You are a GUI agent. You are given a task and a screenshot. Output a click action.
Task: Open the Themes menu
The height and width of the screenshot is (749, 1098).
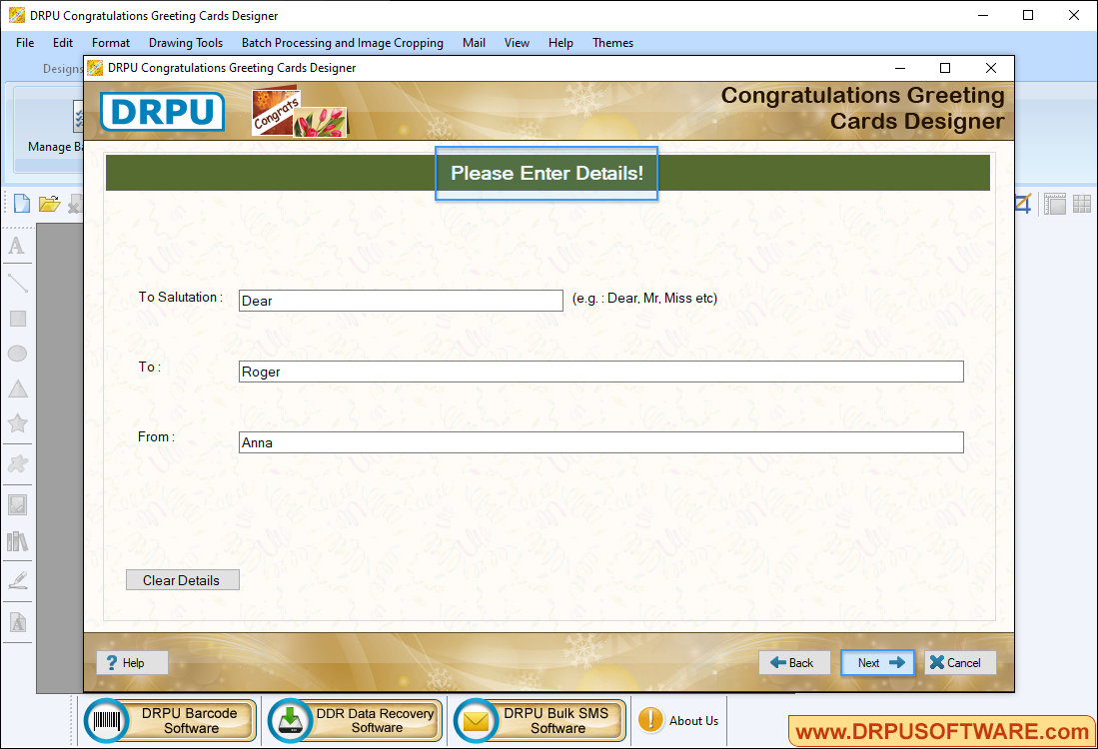click(x=612, y=43)
